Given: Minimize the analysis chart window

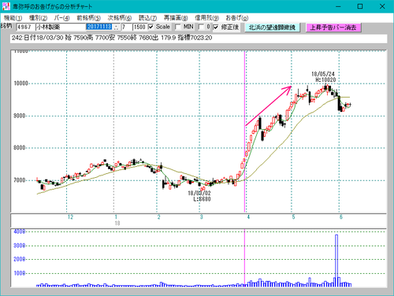Looking at the screenshot, I should click(338, 6).
